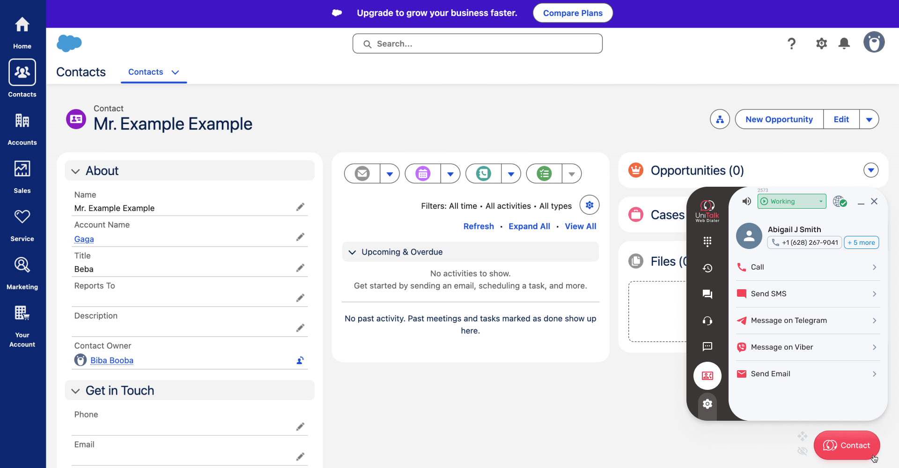
Task: Open the Home sidebar item
Action: point(22,32)
